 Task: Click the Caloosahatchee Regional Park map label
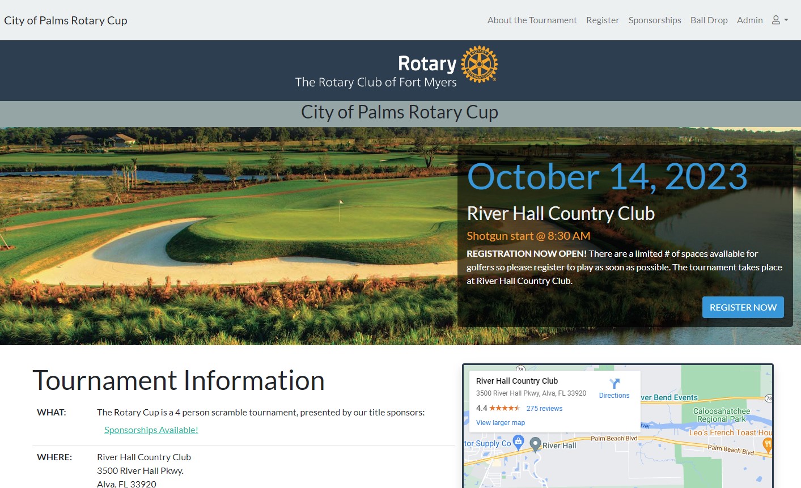click(722, 415)
